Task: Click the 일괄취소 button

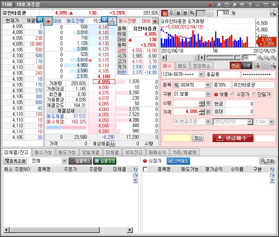Action: point(80,161)
